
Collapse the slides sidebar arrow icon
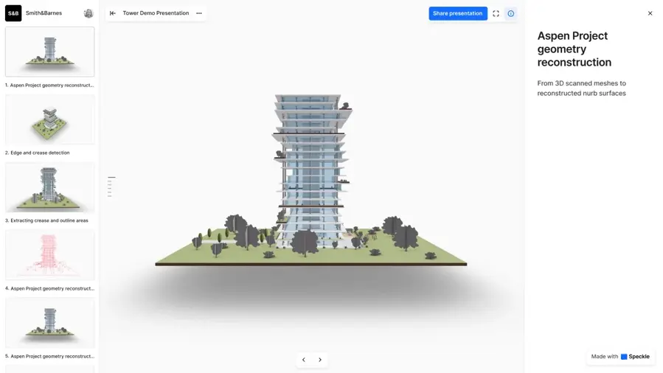click(113, 13)
